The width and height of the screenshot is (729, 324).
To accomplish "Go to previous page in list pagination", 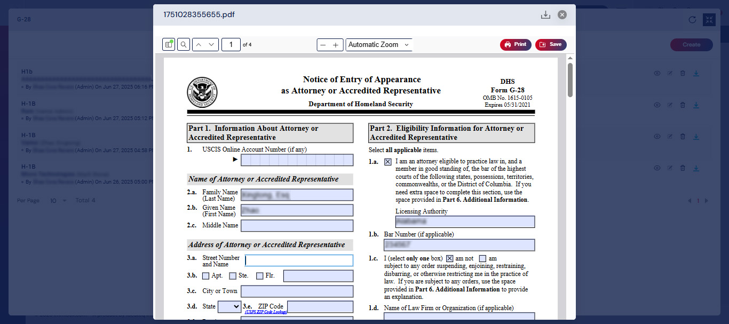I will pos(689,201).
